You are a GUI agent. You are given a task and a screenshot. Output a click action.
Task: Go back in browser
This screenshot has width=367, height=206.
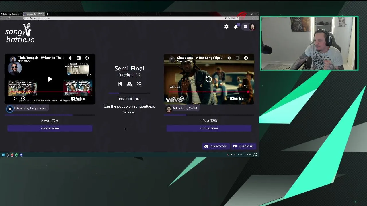coord(2,18)
